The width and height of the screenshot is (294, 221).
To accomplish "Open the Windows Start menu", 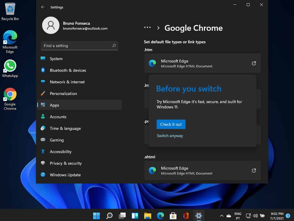I will [97, 216].
